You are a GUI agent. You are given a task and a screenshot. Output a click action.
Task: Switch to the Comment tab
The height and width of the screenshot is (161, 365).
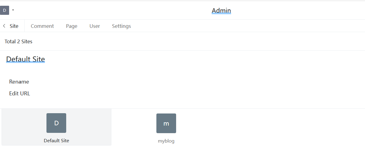[x=42, y=26]
